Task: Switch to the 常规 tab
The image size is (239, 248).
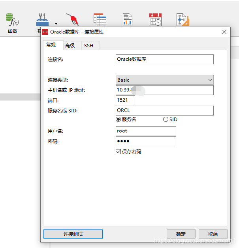Action: click(x=53, y=45)
